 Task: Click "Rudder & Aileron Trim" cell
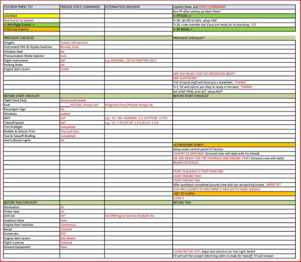pos(31,132)
